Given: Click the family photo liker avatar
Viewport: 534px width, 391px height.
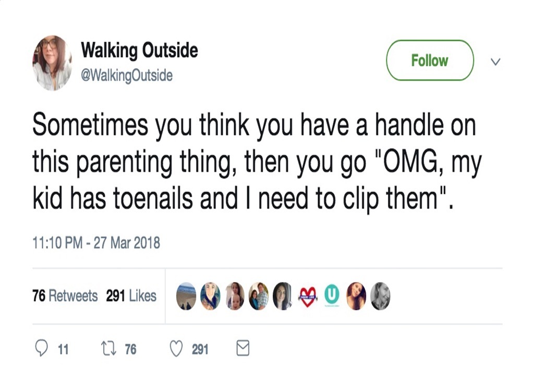Looking at the screenshot, I should click(x=258, y=296).
